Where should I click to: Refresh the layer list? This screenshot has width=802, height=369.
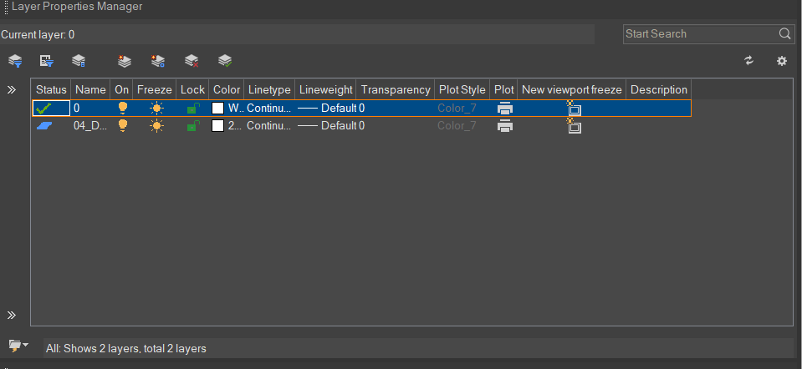point(748,61)
